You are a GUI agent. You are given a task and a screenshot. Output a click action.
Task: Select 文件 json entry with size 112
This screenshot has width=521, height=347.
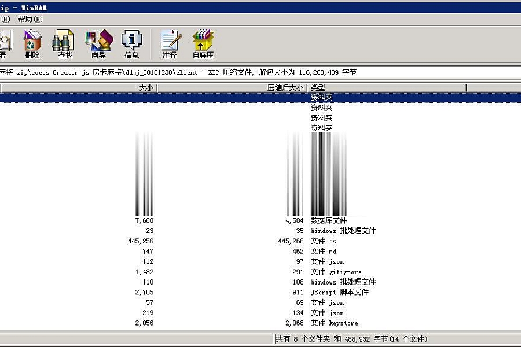[x=327, y=261]
